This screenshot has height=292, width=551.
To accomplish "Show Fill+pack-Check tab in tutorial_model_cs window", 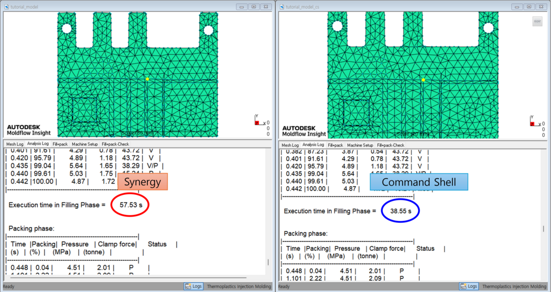I will coord(390,145).
